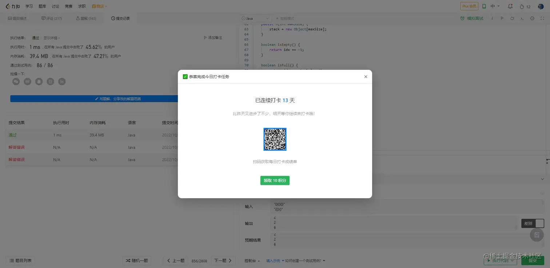The width and height of the screenshot is (550, 268).
Task: Share result via Weibo icon
Action: tap(28, 82)
